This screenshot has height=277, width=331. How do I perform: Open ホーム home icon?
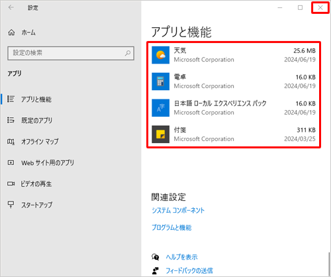pos(11,32)
